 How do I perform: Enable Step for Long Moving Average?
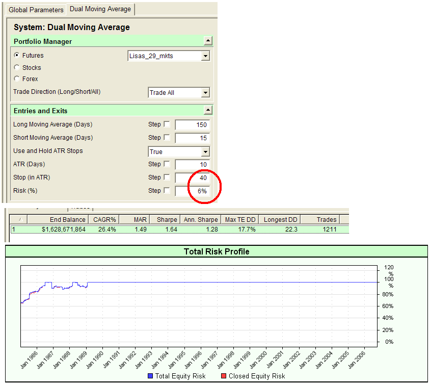point(168,124)
